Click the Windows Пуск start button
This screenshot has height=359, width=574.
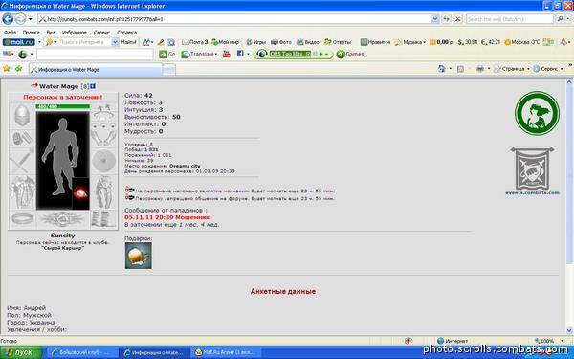point(21,352)
